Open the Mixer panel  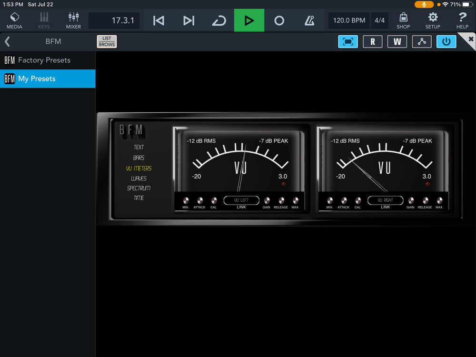point(73,20)
